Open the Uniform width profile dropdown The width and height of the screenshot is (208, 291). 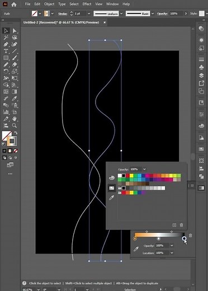[121, 13]
